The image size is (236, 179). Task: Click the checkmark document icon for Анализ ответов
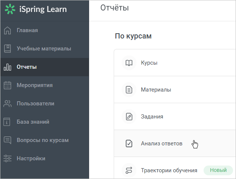(x=129, y=143)
